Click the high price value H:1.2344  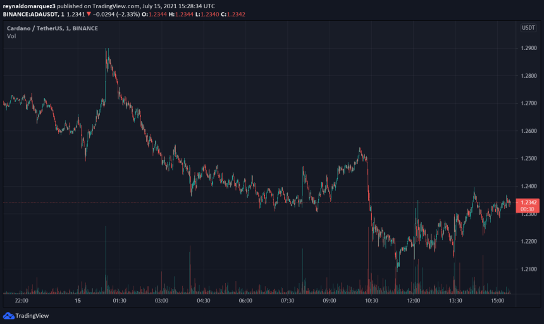(x=181, y=15)
